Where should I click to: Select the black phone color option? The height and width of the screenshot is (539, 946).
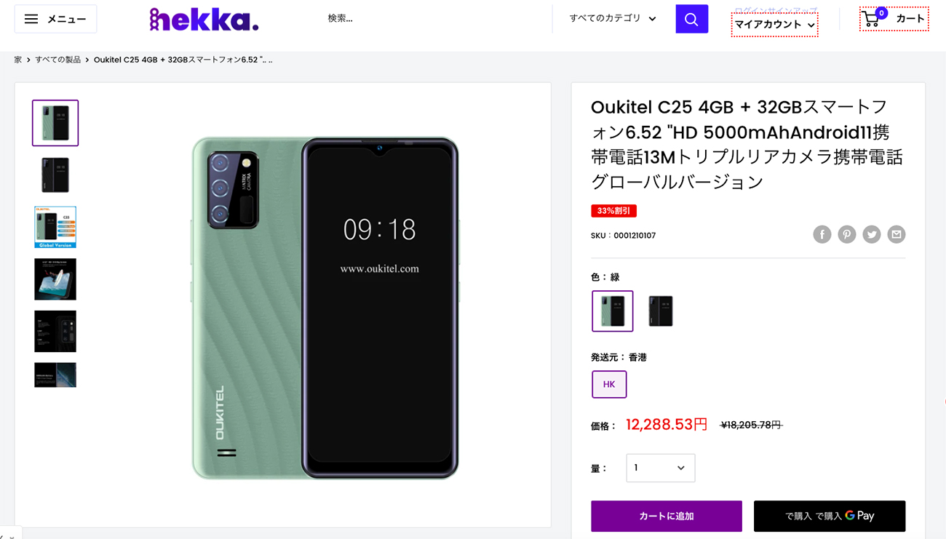(661, 311)
